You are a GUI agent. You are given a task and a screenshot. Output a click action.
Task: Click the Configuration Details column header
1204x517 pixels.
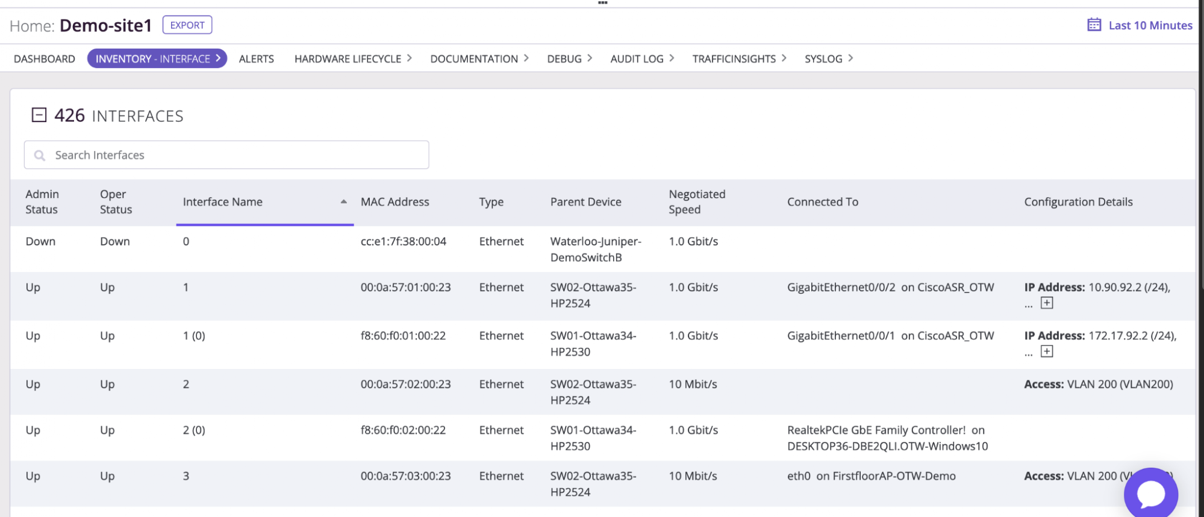click(1078, 202)
